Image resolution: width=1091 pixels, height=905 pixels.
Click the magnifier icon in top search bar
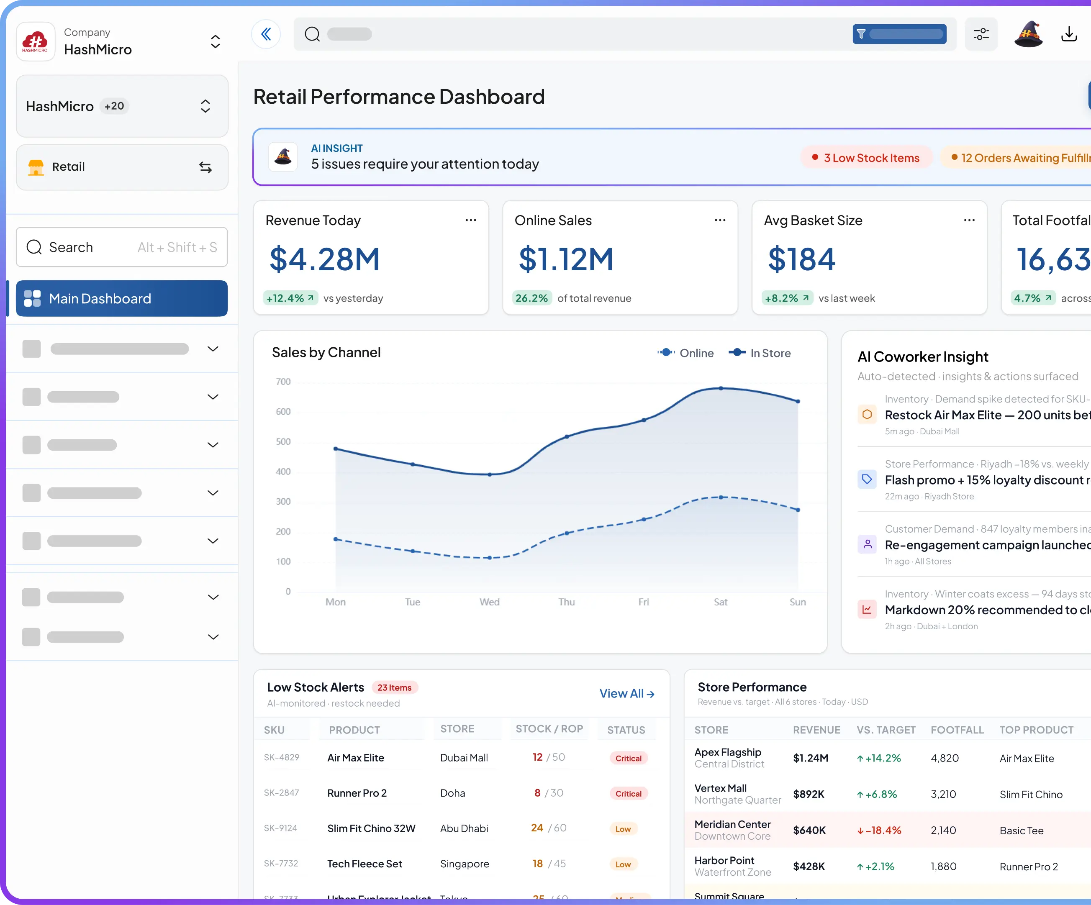[x=312, y=34]
